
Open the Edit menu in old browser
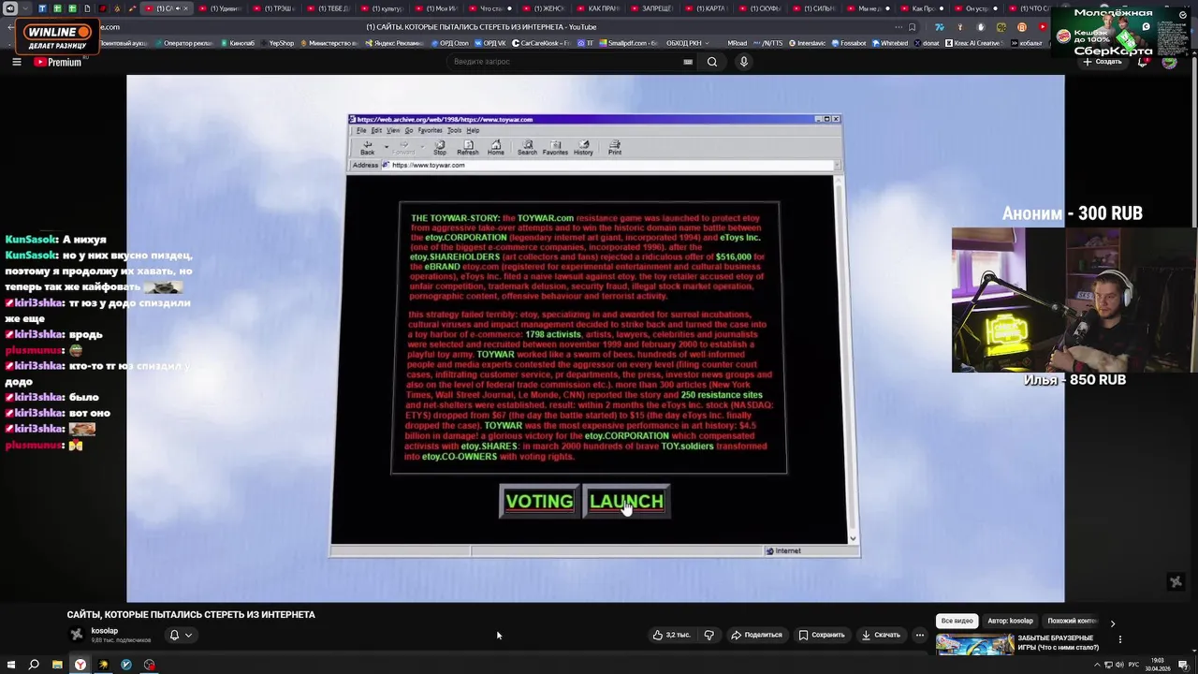pyautogui.click(x=376, y=130)
